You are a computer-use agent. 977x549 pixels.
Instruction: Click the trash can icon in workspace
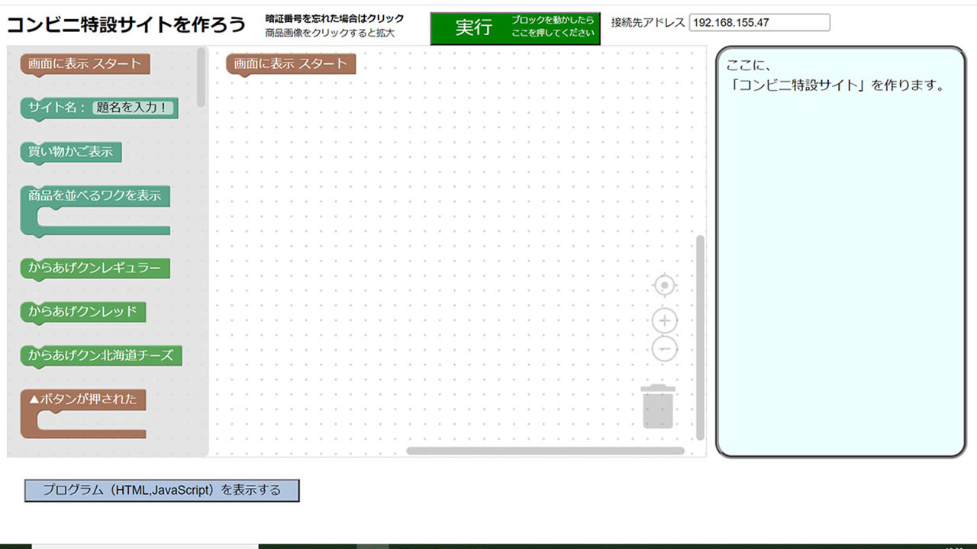(657, 406)
